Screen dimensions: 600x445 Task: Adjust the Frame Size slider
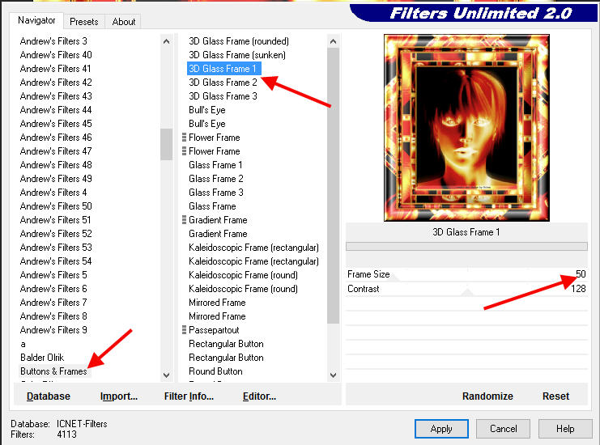coord(468,274)
